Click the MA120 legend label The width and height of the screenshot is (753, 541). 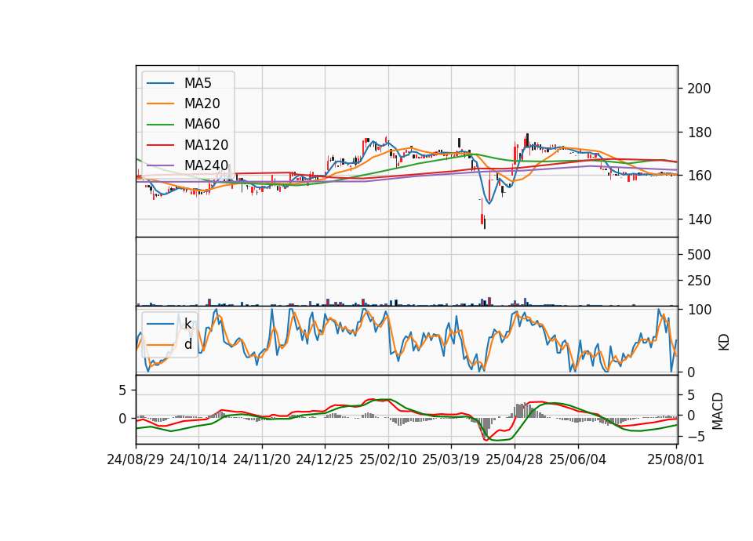(x=206, y=145)
